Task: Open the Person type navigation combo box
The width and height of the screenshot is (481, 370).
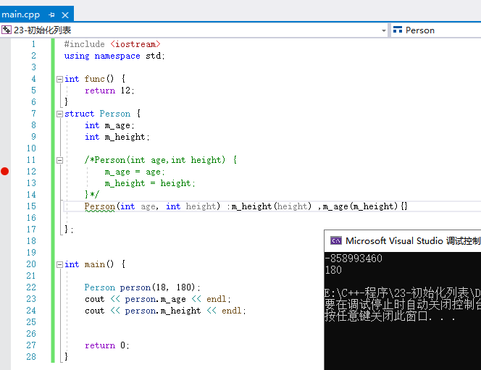Action: 435,30
